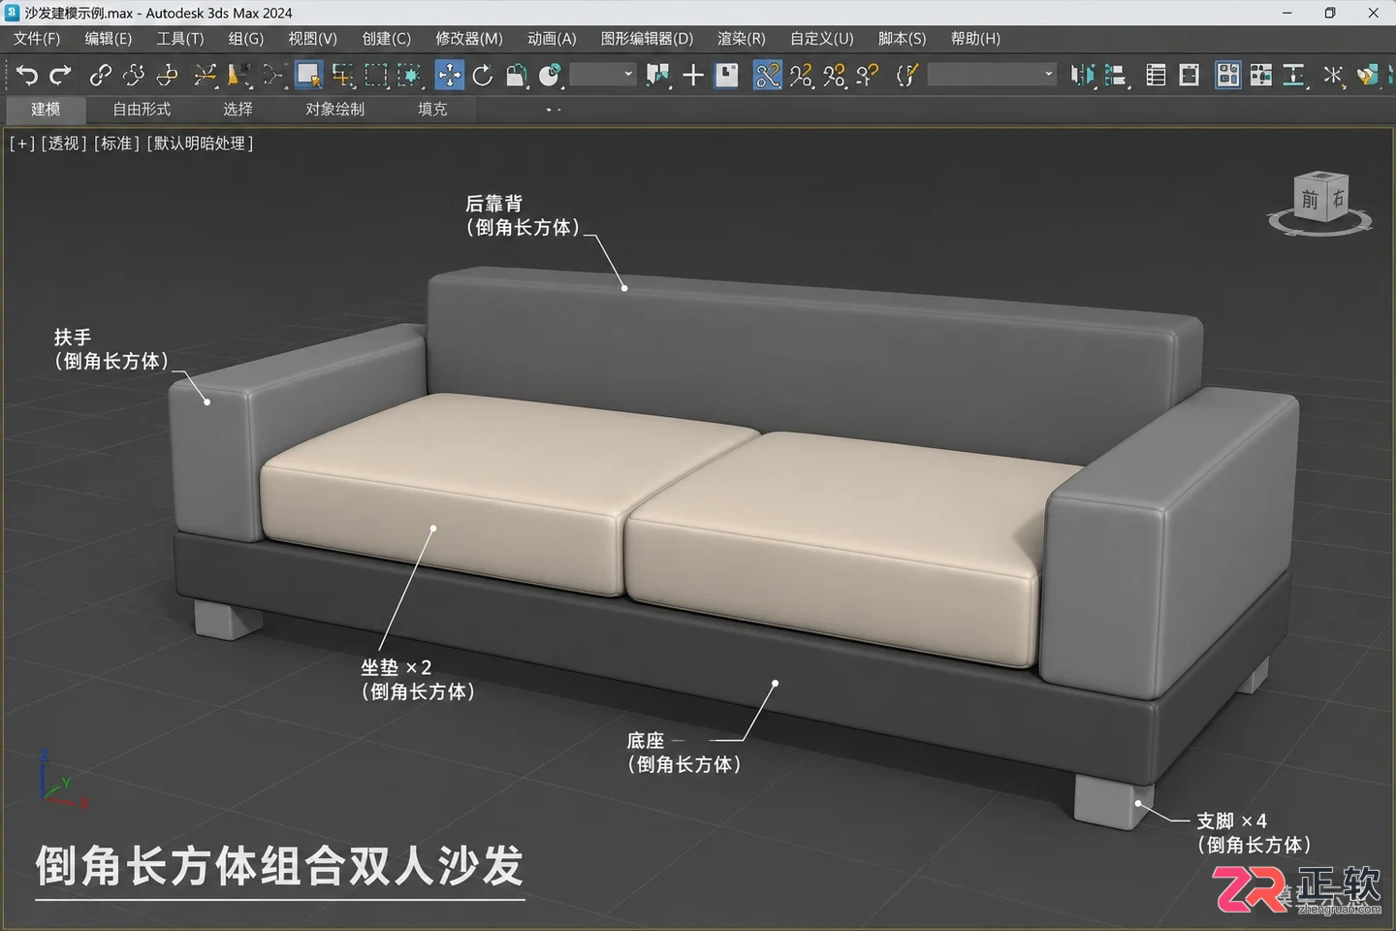Viewport: 1396px width, 931px height.
Task: Open the reference coordinate system dropdown
Action: (x=603, y=75)
